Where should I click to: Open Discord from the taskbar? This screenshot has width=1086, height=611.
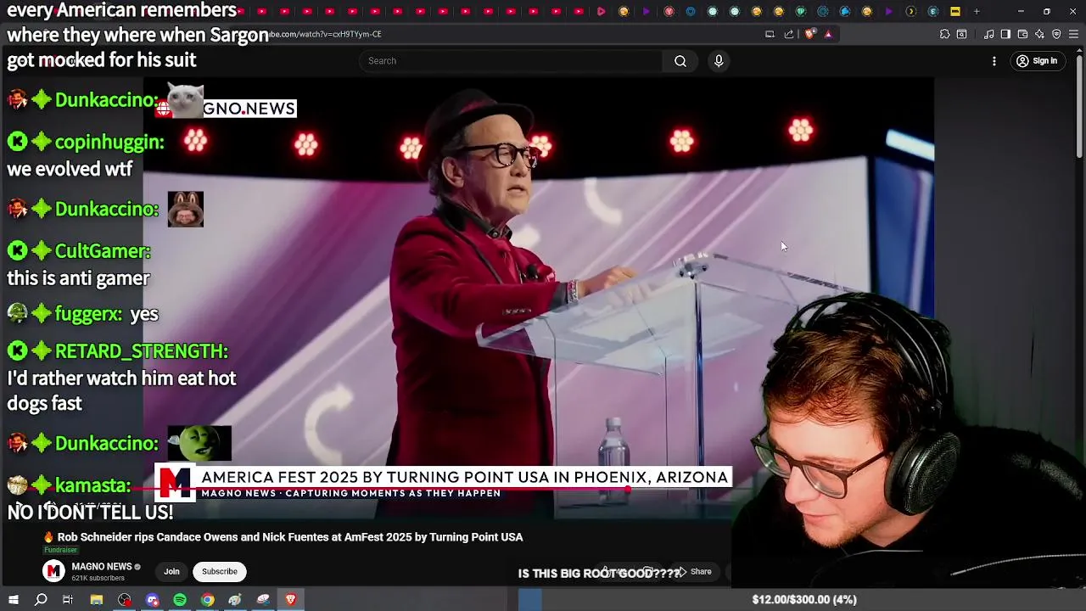pos(153,600)
